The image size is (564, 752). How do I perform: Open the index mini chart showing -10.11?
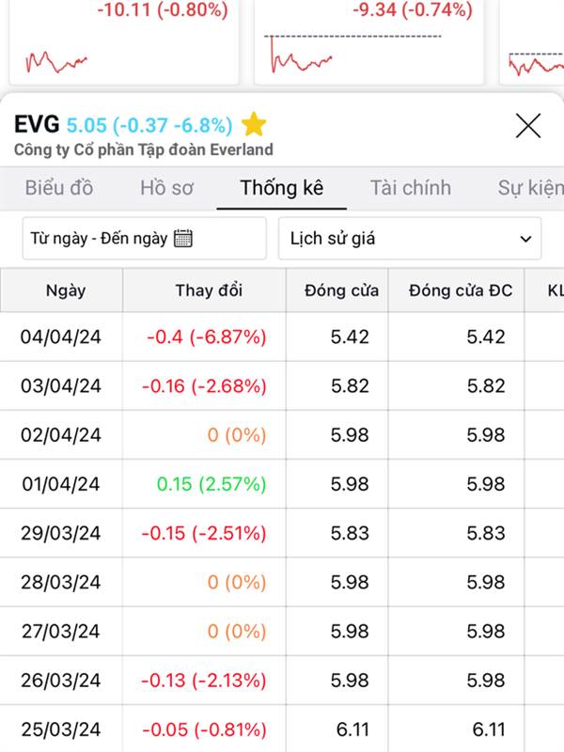point(124,42)
